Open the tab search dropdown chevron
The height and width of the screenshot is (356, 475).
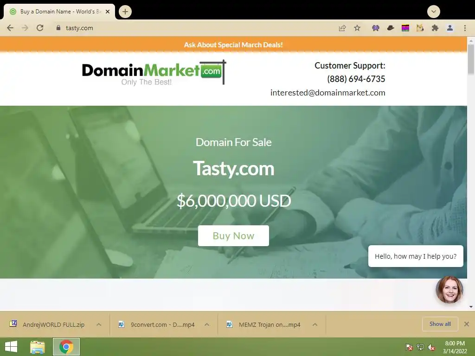pyautogui.click(x=434, y=12)
